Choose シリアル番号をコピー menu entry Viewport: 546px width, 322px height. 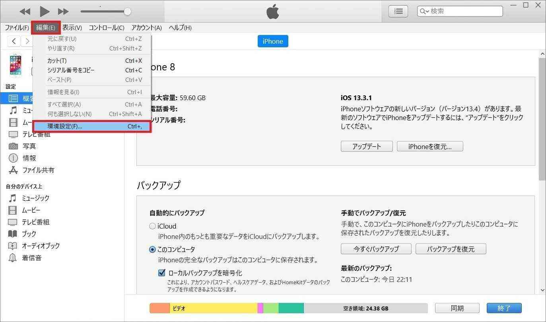point(92,70)
